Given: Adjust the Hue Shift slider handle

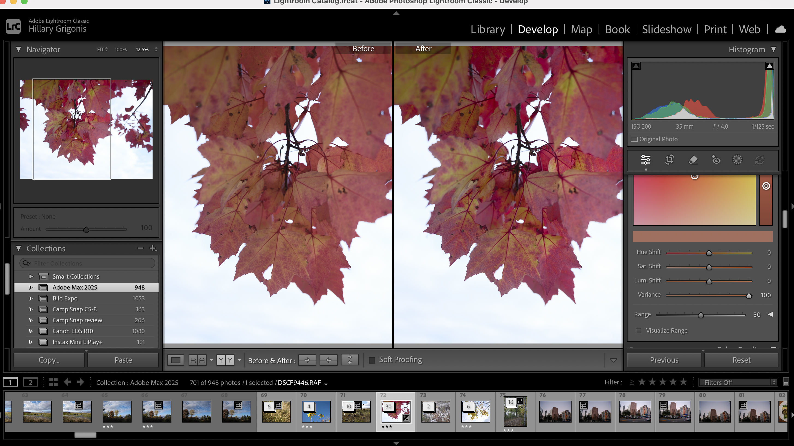Looking at the screenshot, I should coord(709,253).
